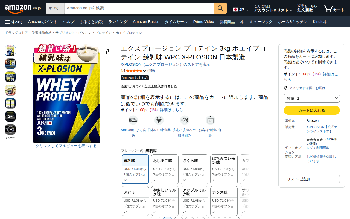The image size is (350, 219).
Task: Click the Amazonポイント nav item
Action: pos(43,22)
